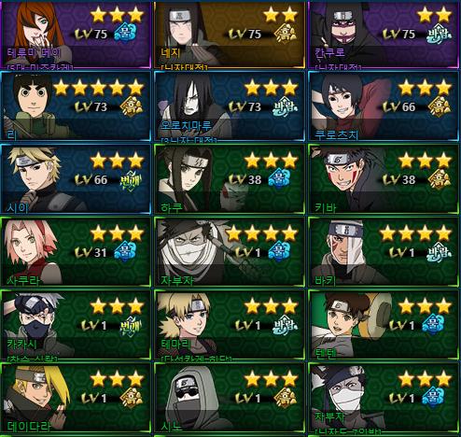Click the 오로치마루 name label
Viewport: 461px width, 437px height.
point(186,126)
